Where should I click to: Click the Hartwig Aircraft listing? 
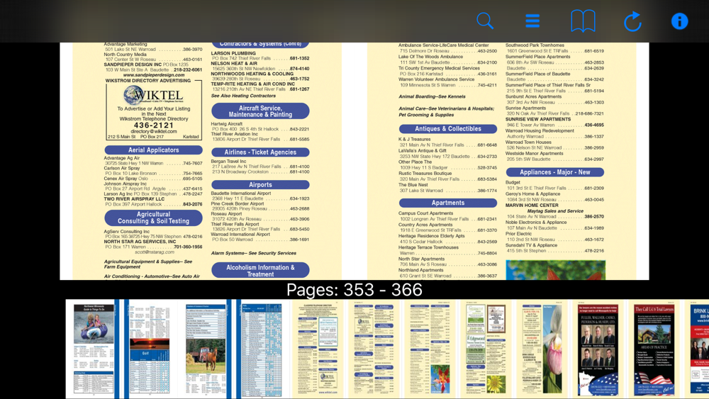[260, 127]
